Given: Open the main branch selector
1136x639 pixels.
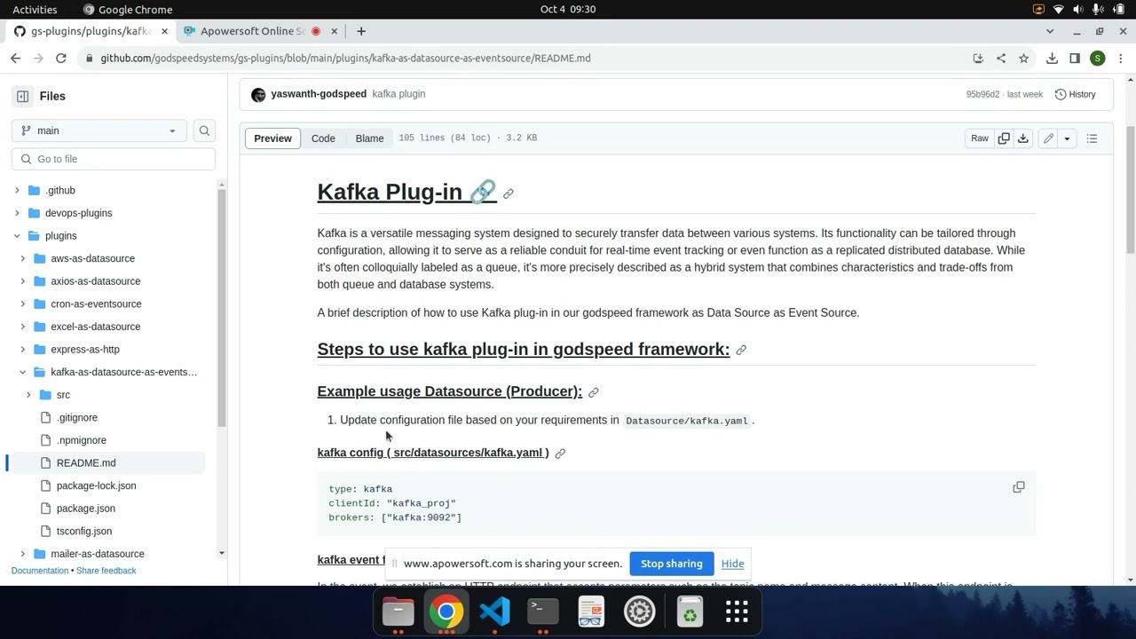Looking at the screenshot, I should click(98, 130).
